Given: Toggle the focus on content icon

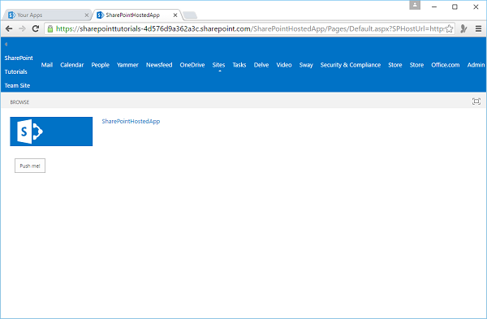Looking at the screenshot, I should (476, 101).
